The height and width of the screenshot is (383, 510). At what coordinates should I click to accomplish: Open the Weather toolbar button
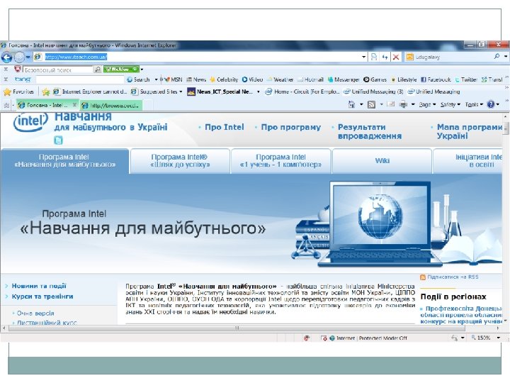[x=280, y=79]
